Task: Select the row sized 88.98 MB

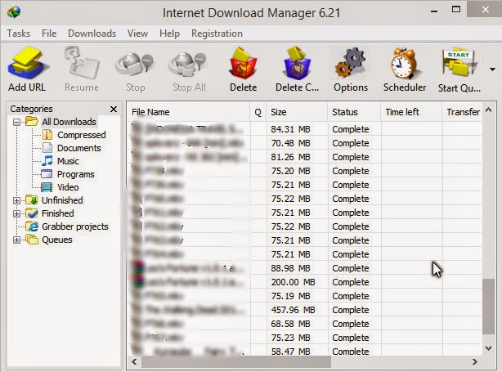Action: 305,268
